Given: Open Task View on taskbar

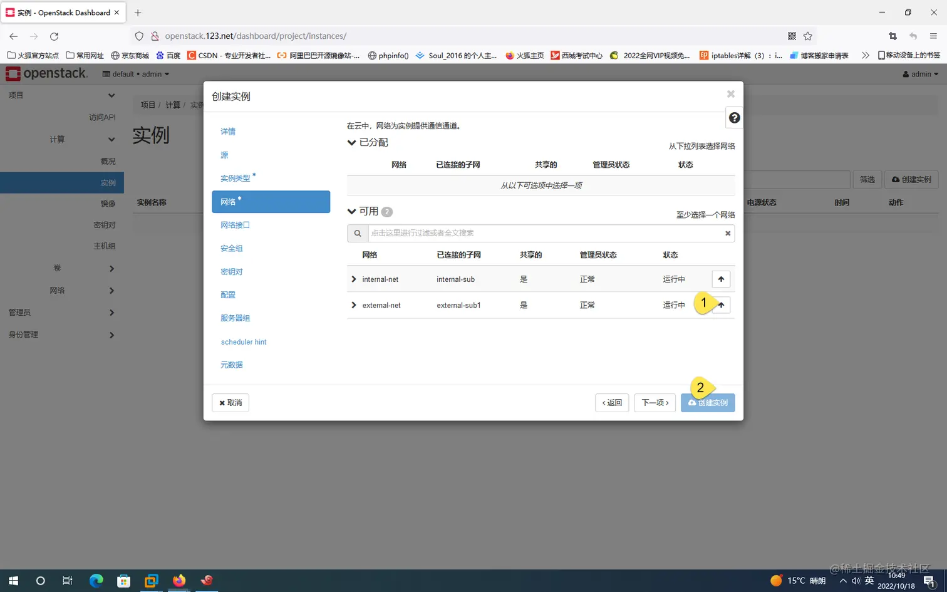Looking at the screenshot, I should pos(68,581).
